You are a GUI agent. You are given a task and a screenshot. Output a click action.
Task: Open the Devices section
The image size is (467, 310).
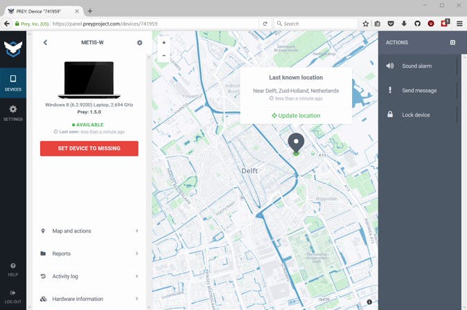point(13,83)
